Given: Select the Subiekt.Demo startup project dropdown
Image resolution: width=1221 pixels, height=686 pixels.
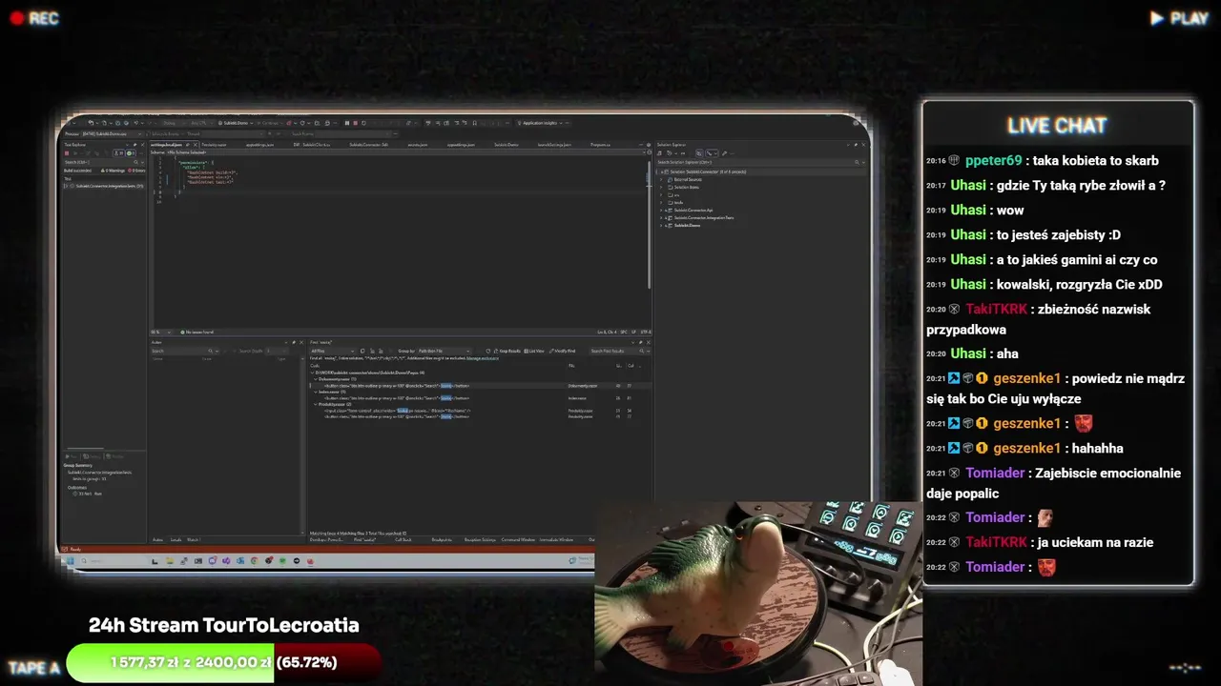Looking at the screenshot, I should click(x=235, y=123).
